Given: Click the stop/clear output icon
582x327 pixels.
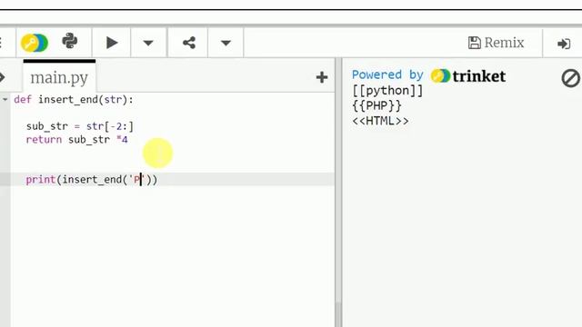Looking at the screenshot, I should 570,78.
